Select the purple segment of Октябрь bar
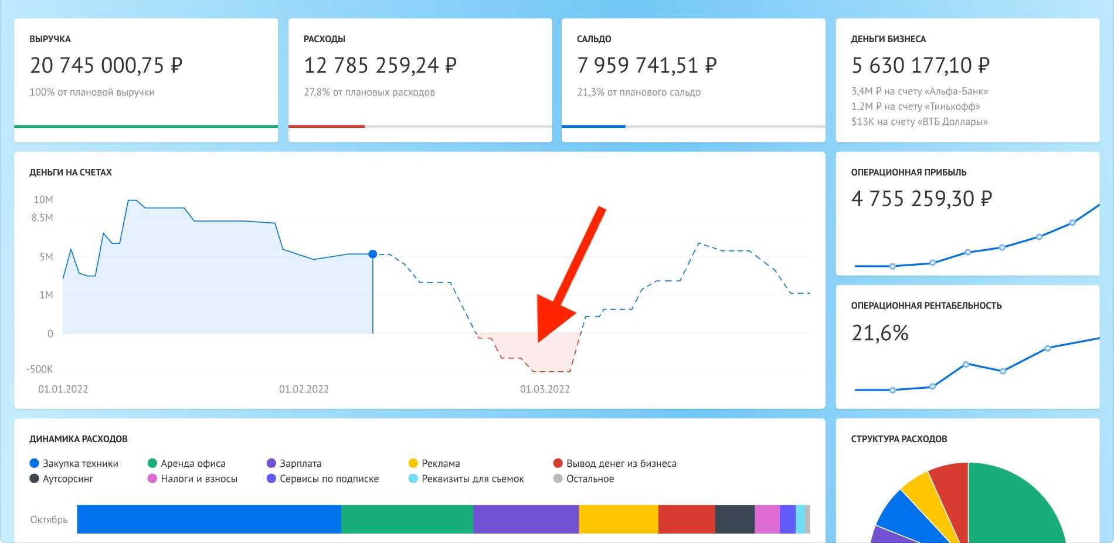This screenshot has width=1114, height=543. 526,519
